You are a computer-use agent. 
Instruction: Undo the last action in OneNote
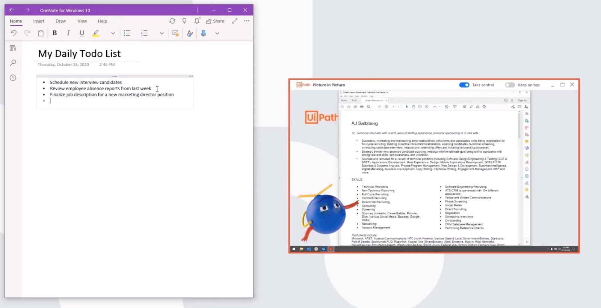pos(14,33)
